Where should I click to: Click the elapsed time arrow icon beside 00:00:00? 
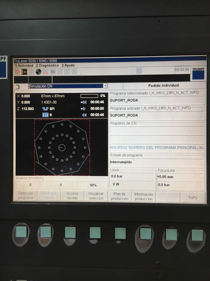point(83,109)
